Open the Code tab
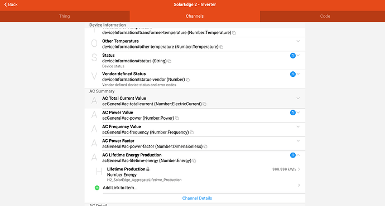The height and width of the screenshot is (206, 385). tap(325, 16)
